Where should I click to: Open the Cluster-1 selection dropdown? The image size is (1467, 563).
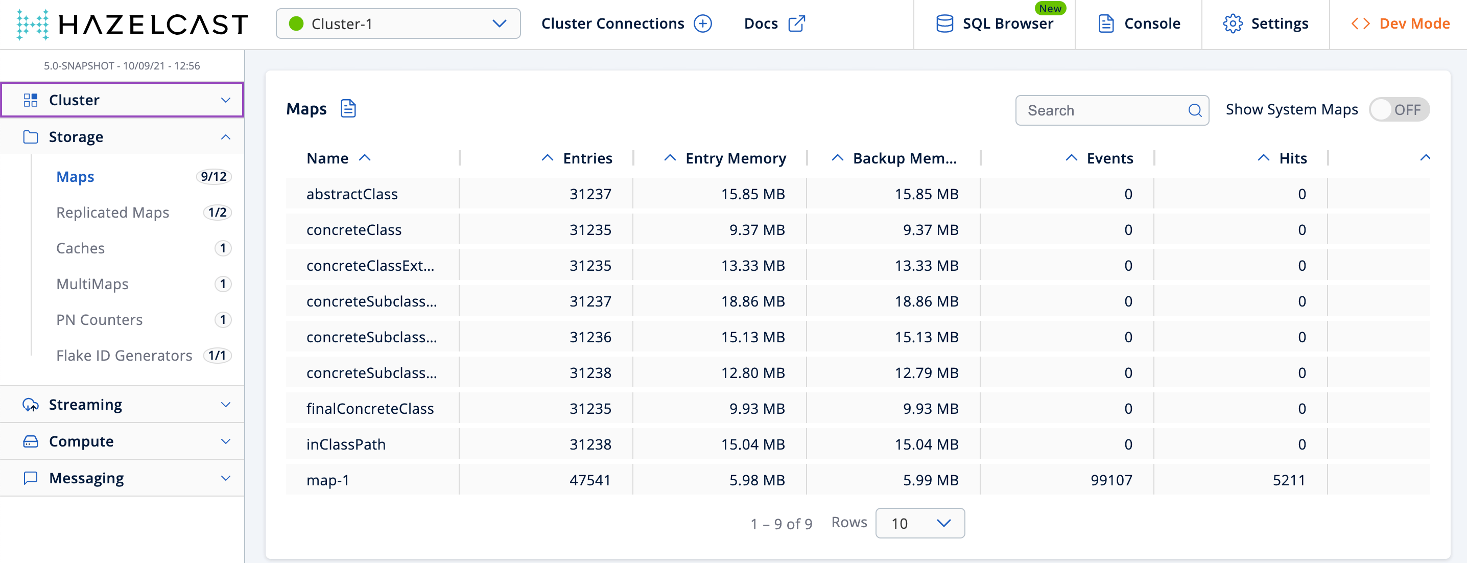click(397, 24)
